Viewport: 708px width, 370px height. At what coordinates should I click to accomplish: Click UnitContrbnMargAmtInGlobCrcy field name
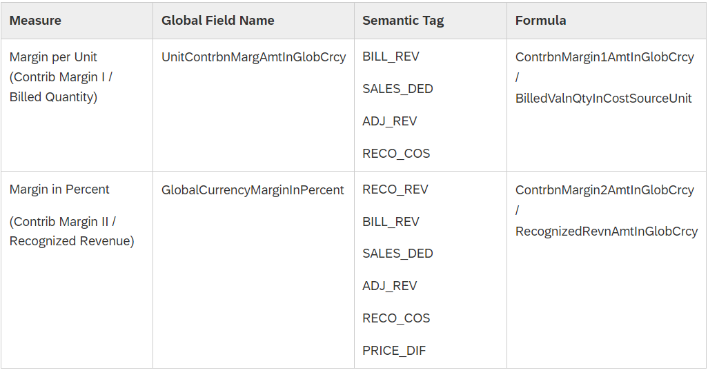(254, 57)
